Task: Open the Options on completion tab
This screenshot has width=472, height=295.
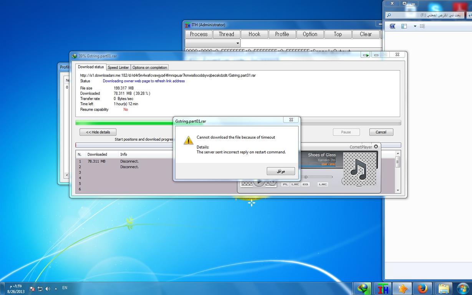Action: (x=150, y=67)
